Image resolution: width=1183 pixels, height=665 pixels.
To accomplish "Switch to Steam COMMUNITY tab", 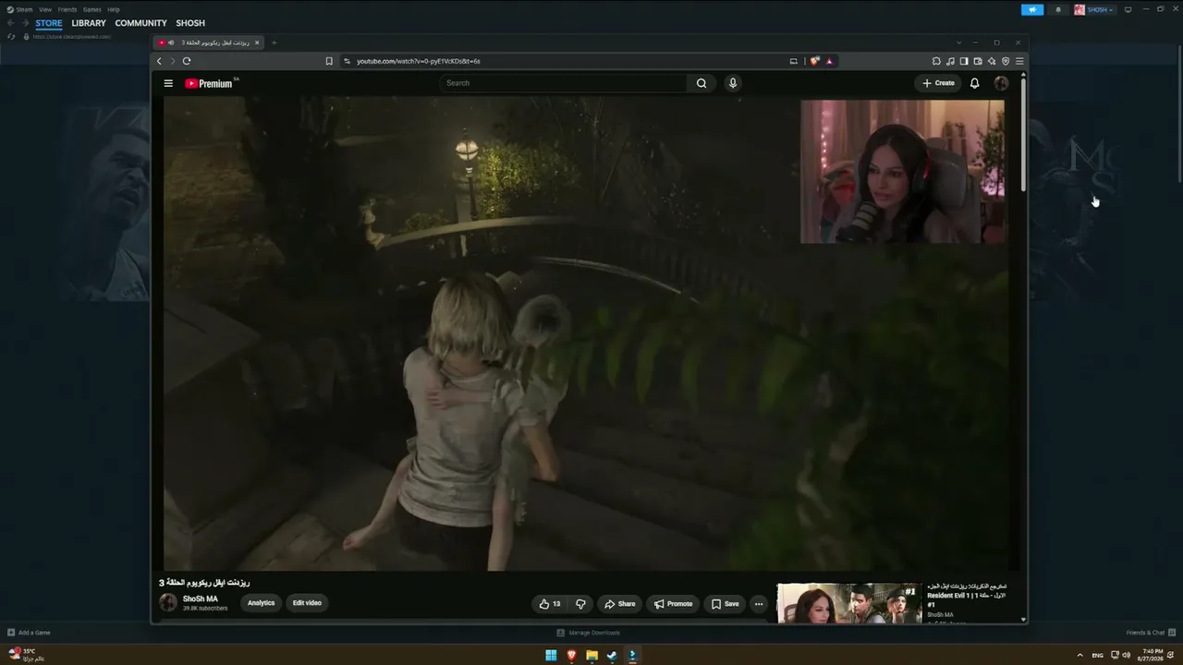I will [x=141, y=23].
